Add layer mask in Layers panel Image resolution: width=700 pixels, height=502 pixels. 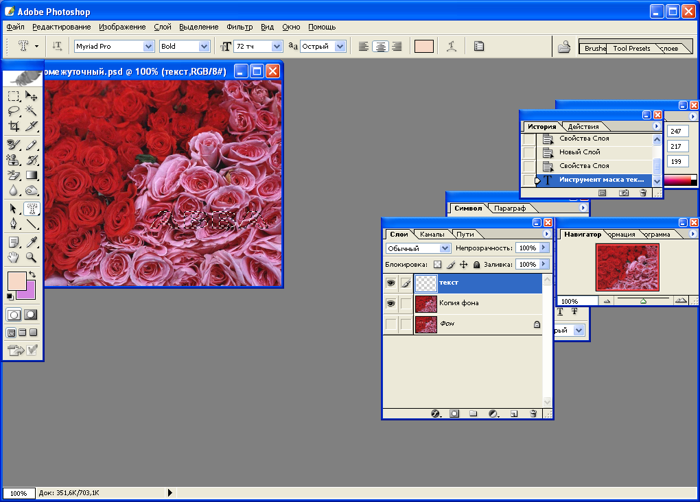coord(454,414)
